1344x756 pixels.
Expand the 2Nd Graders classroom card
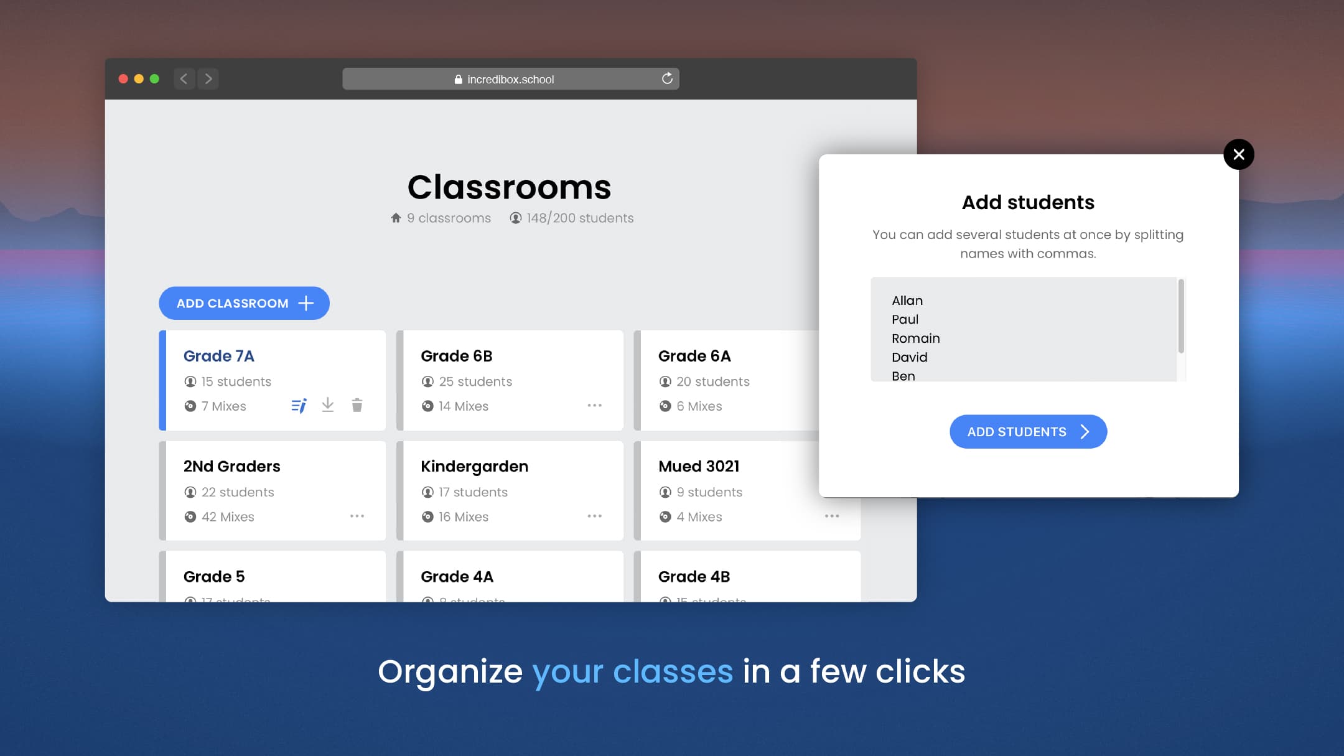tap(358, 515)
